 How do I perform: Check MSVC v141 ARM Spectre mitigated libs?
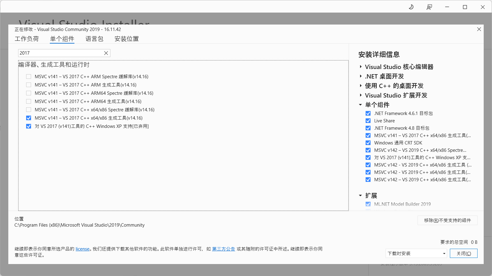click(x=29, y=77)
